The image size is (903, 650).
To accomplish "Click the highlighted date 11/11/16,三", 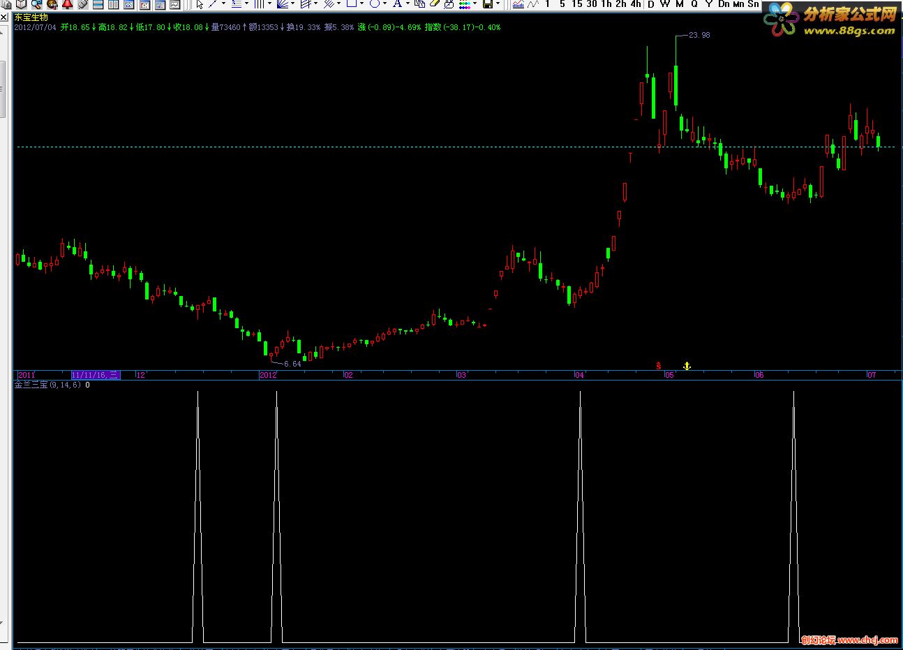I will tap(96, 375).
